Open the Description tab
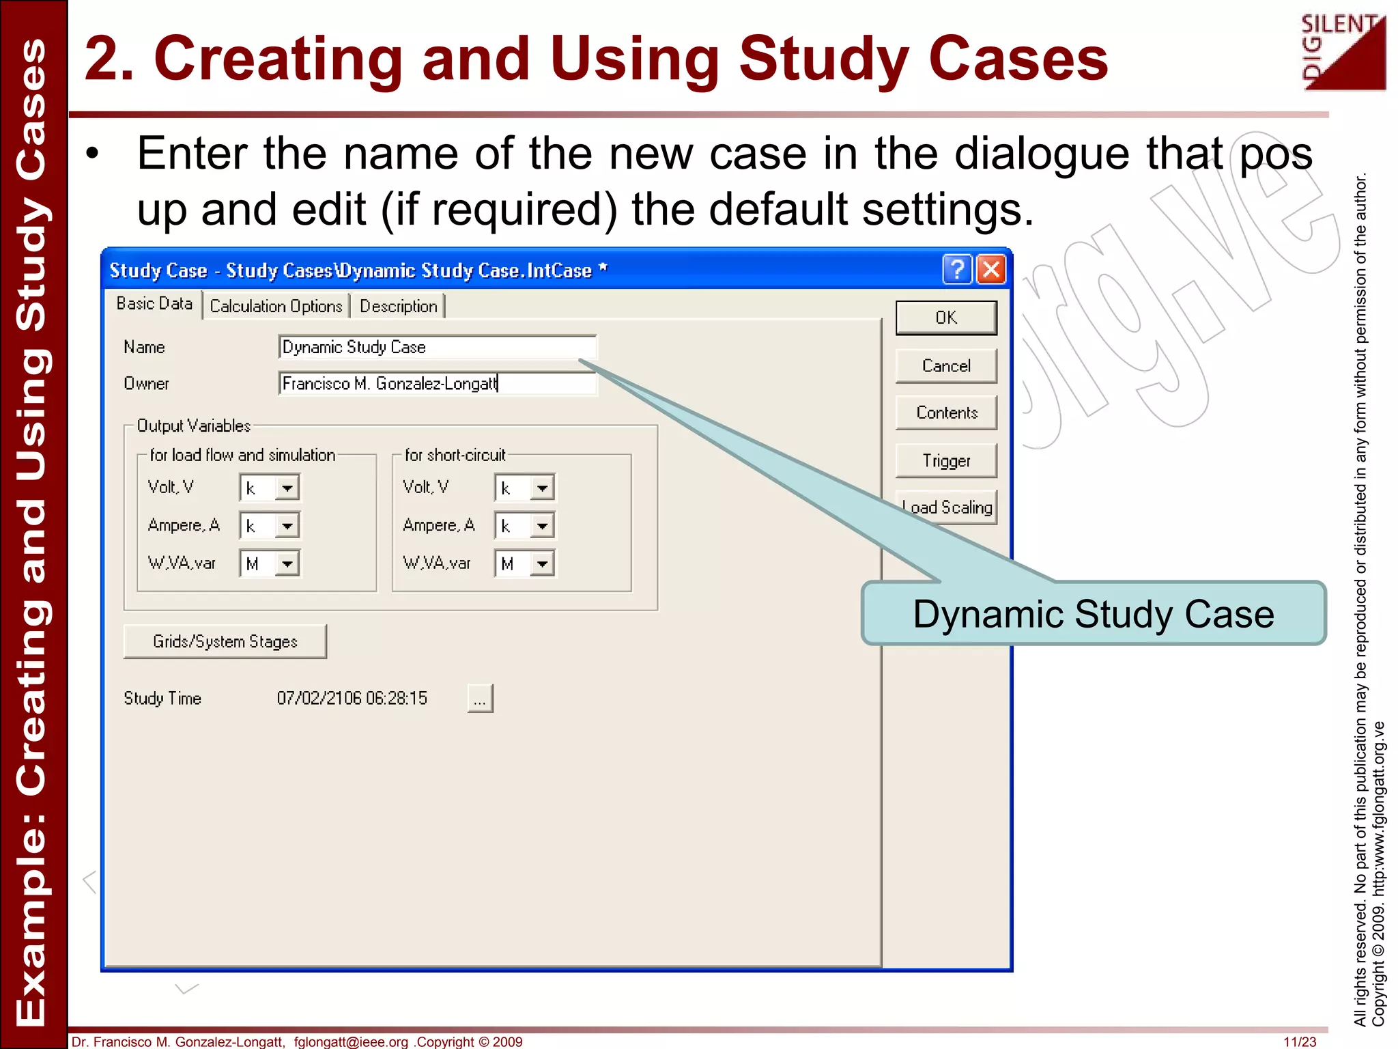Image resolution: width=1398 pixels, height=1049 pixels. (398, 306)
